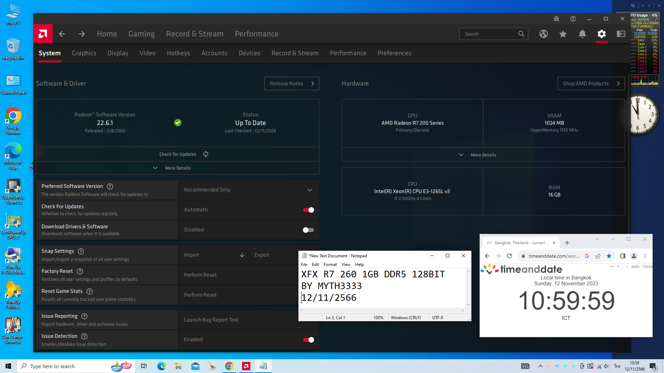Open Chrome three-dot menu
664x373 pixels.
pyautogui.click(x=645, y=256)
